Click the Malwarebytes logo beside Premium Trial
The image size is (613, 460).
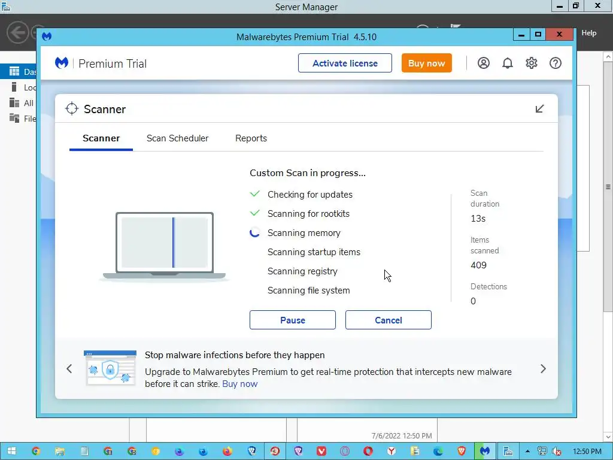(62, 63)
